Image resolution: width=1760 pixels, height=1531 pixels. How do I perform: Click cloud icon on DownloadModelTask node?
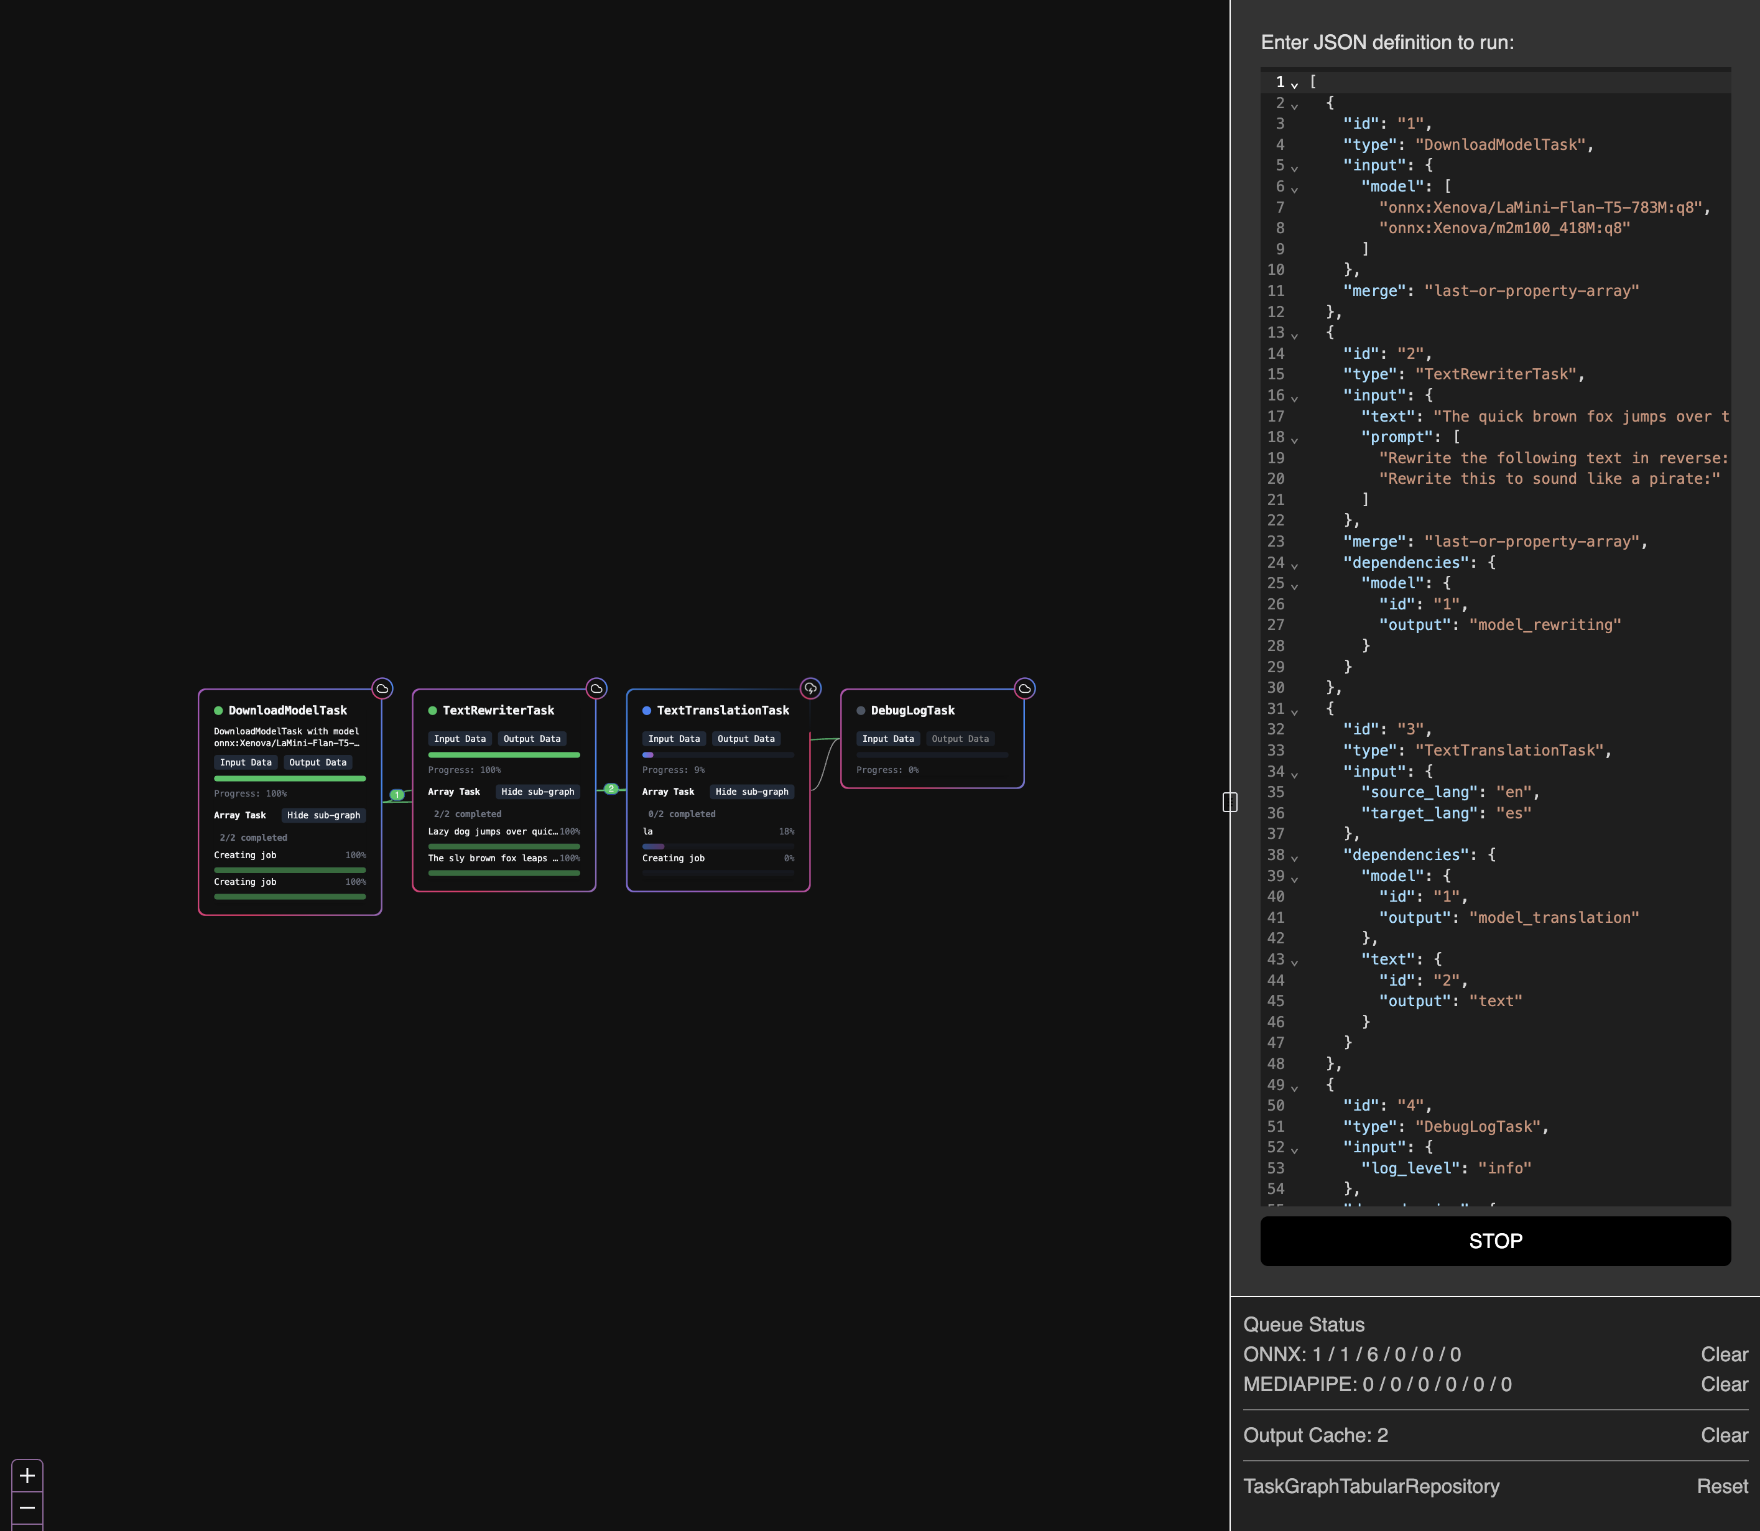[x=382, y=688]
